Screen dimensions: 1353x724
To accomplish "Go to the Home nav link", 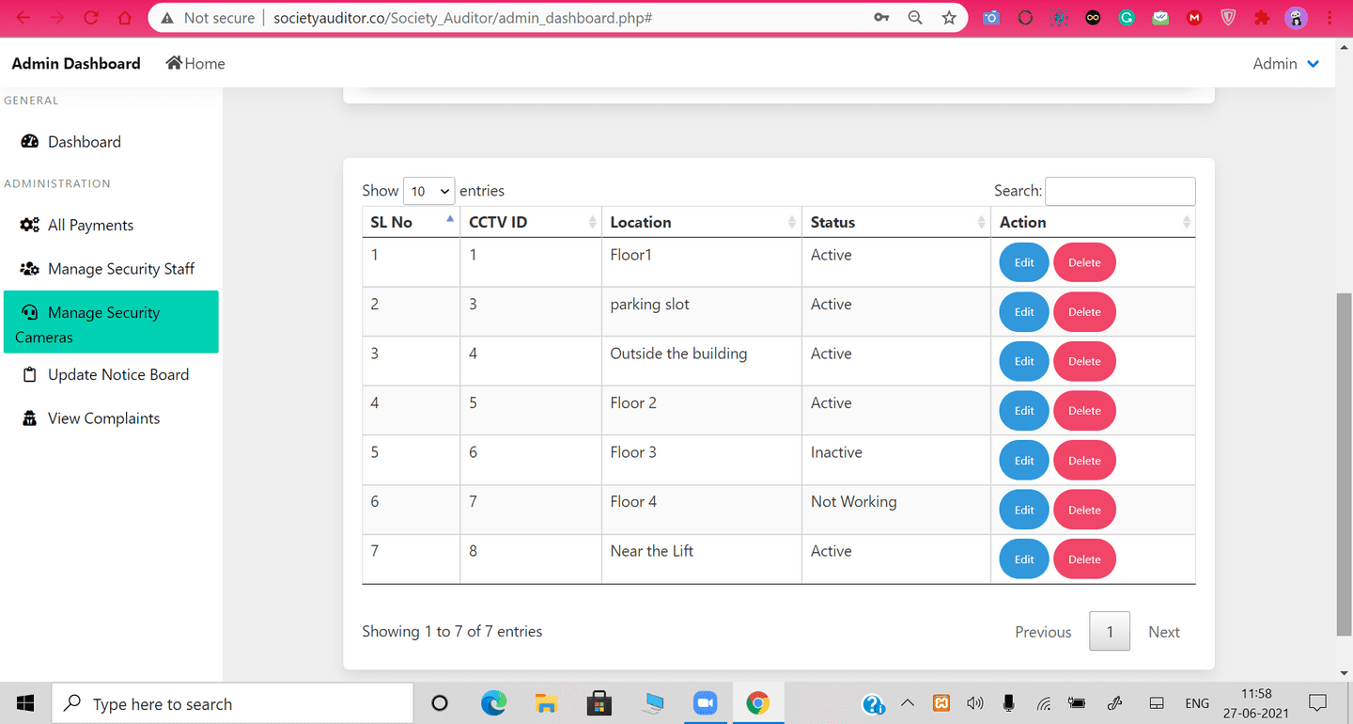I will (195, 64).
